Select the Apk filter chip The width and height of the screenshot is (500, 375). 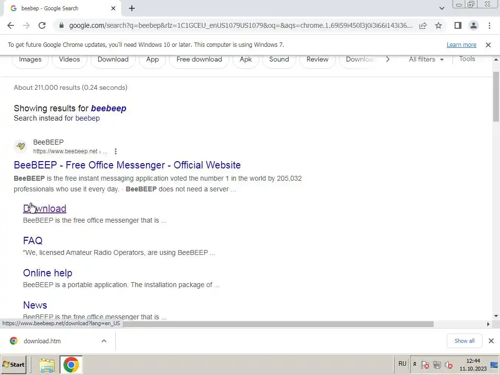coord(246,60)
